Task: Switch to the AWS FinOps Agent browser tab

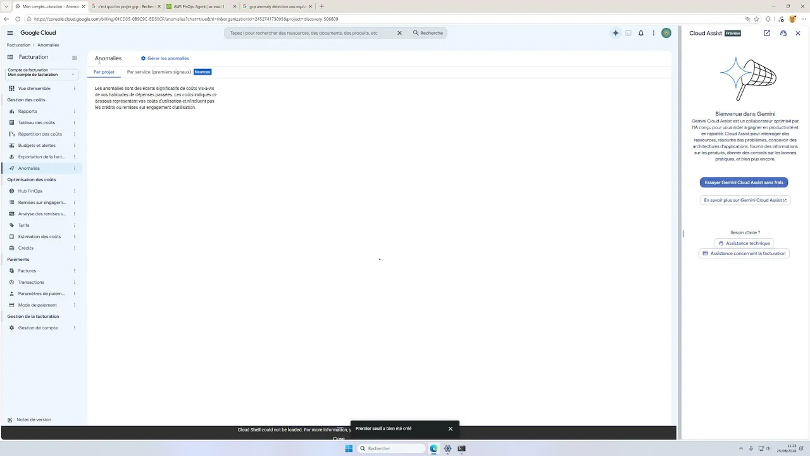Action: (200, 6)
